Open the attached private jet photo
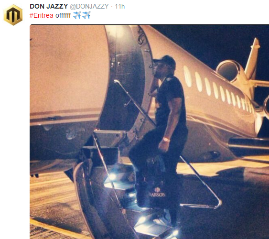Image resolution: width=269 pixels, height=239 pixels. click(x=149, y=132)
